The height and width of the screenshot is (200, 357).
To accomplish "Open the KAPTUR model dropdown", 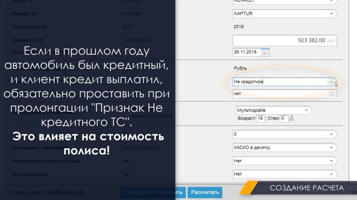I will (284, 13).
